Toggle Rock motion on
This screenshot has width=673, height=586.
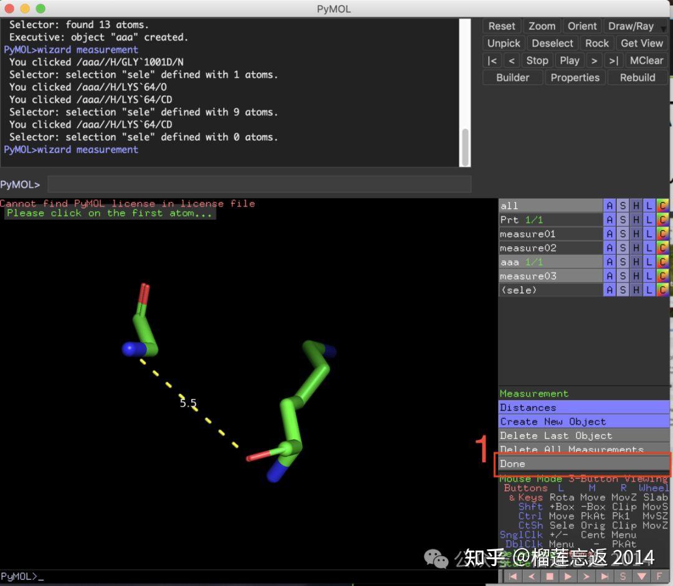(597, 43)
